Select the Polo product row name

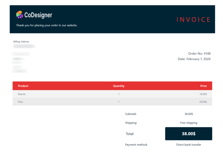click(20, 102)
